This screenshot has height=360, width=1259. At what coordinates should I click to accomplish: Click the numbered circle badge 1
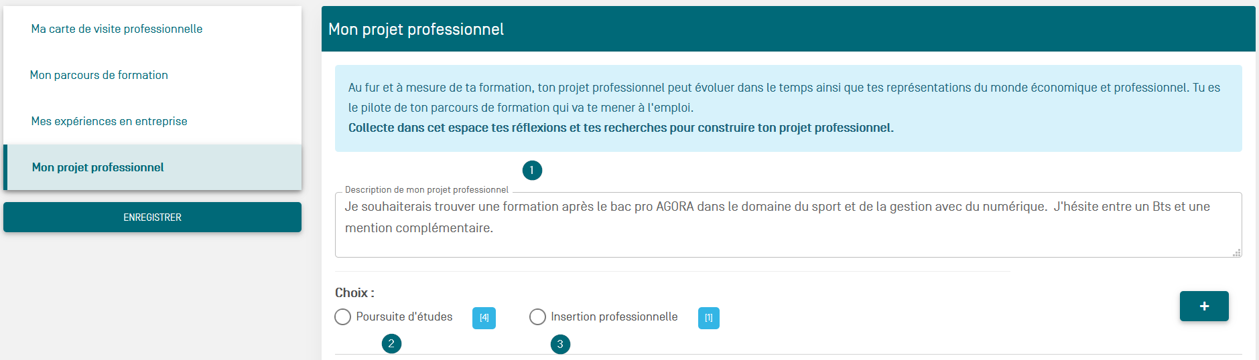pyautogui.click(x=531, y=171)
